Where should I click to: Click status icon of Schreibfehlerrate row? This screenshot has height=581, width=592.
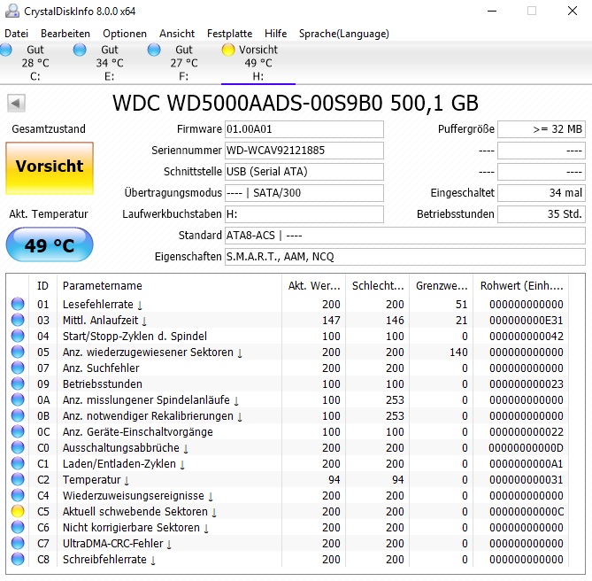pyautogui.click(x=18, y=559)
